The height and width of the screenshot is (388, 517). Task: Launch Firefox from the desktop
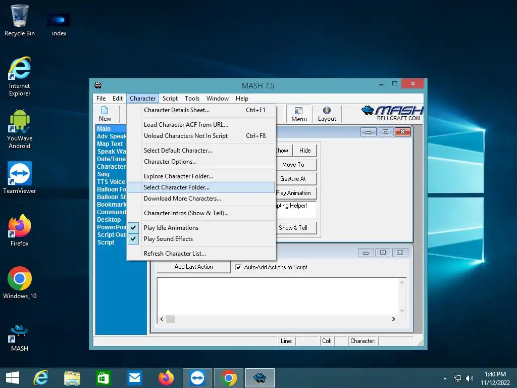click(20, 230)
